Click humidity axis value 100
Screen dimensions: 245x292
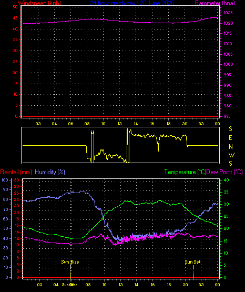click(5, 180)
